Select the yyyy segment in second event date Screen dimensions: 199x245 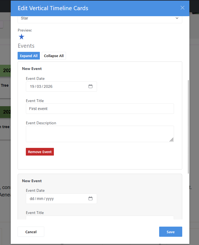[x=50, y=199]
